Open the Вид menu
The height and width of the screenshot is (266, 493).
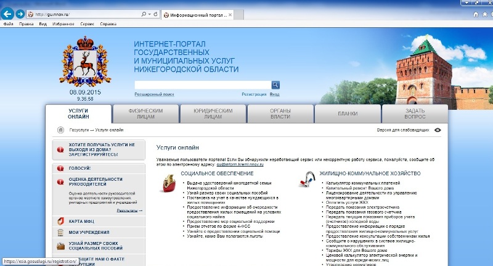pyautogui.click(x=43, y=24)
